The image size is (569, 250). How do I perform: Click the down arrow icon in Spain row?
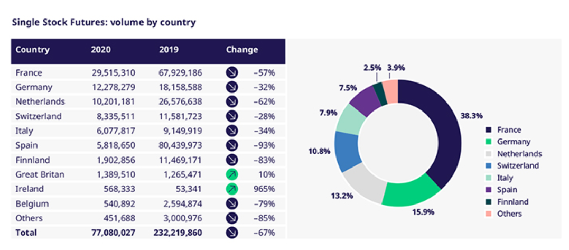click(x=232, y=145)
